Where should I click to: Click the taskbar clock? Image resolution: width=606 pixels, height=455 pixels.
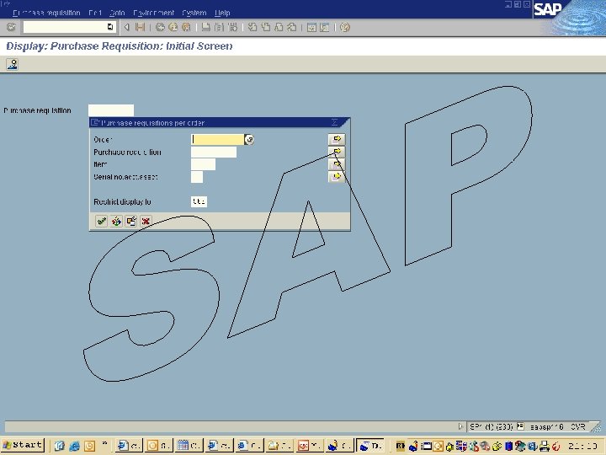pyautogui.click(x=582, y=446)
